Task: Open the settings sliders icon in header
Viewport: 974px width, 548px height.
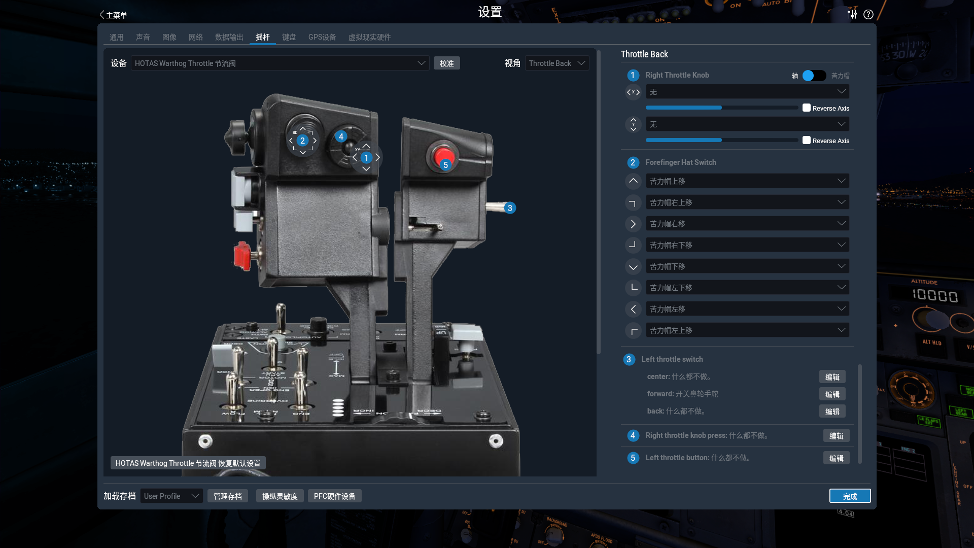Action: [852, 14]
